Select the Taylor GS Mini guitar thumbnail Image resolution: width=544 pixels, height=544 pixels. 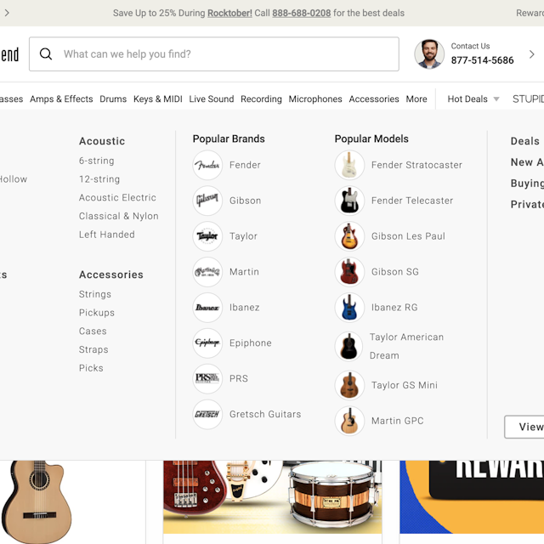point(349,385)
